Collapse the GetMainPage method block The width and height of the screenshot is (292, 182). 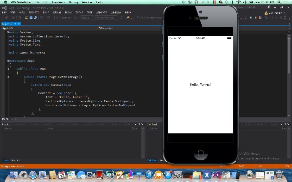click(x=8, y=77)
